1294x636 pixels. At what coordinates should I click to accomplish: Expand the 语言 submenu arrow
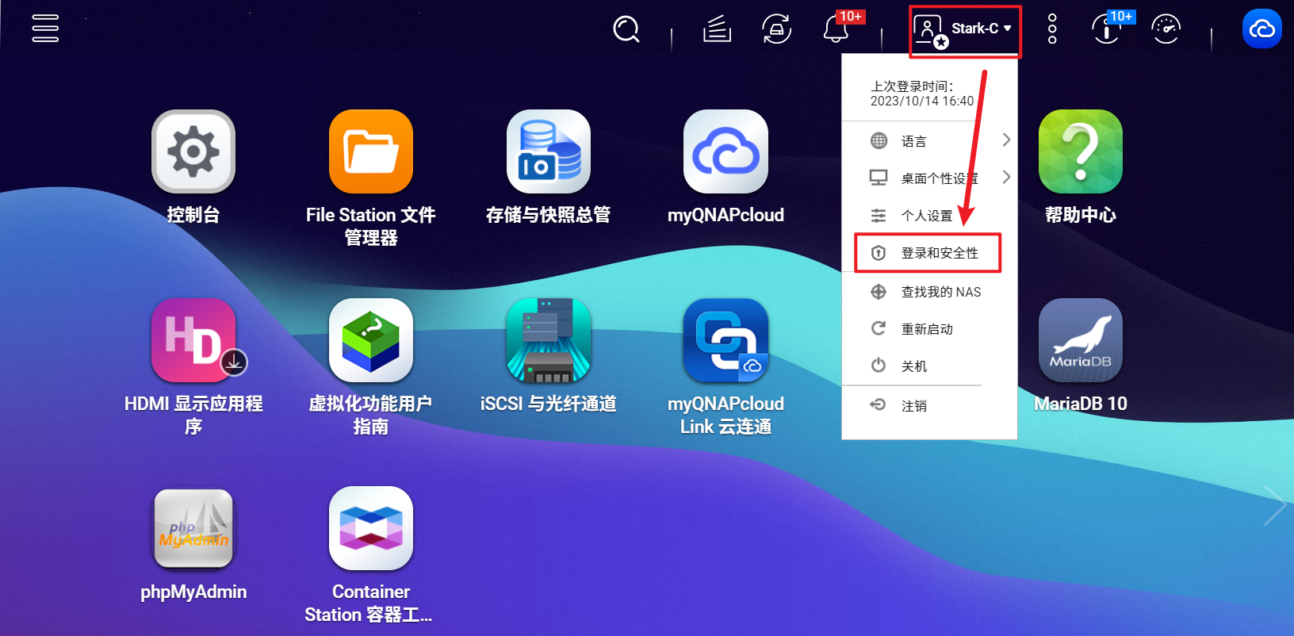click(1006, 140)
